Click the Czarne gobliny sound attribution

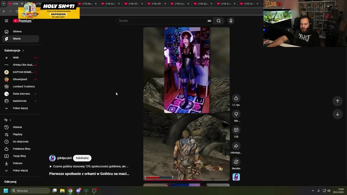tap(89, 167)
